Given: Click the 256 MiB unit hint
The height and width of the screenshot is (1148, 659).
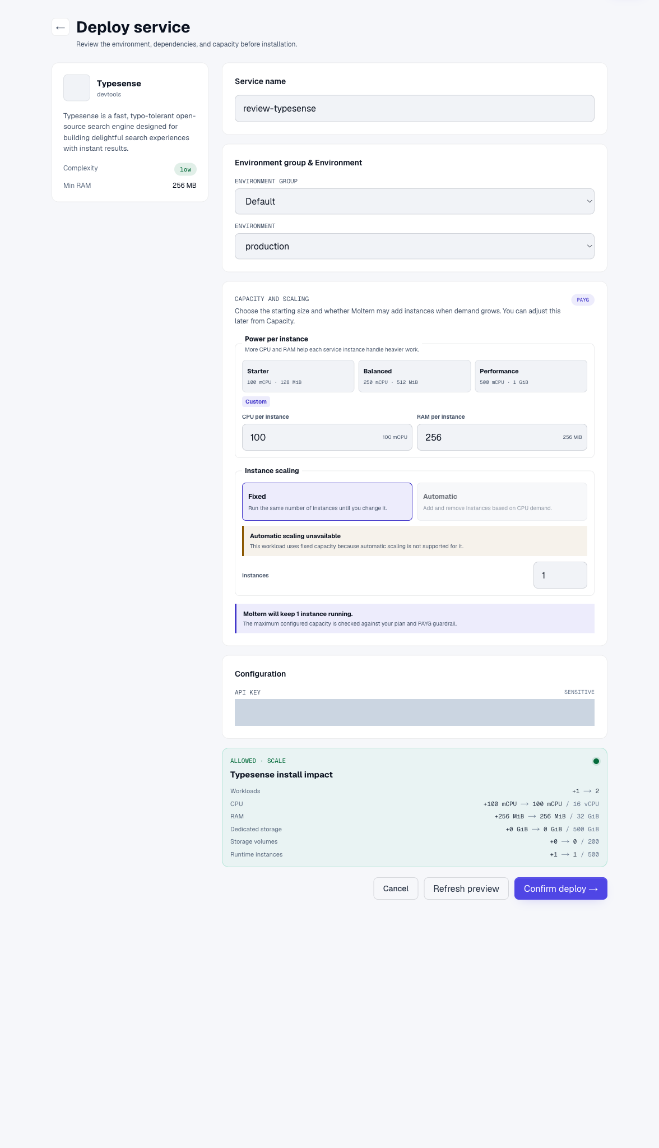Looking at the screenshot, I should coord(572,437).
